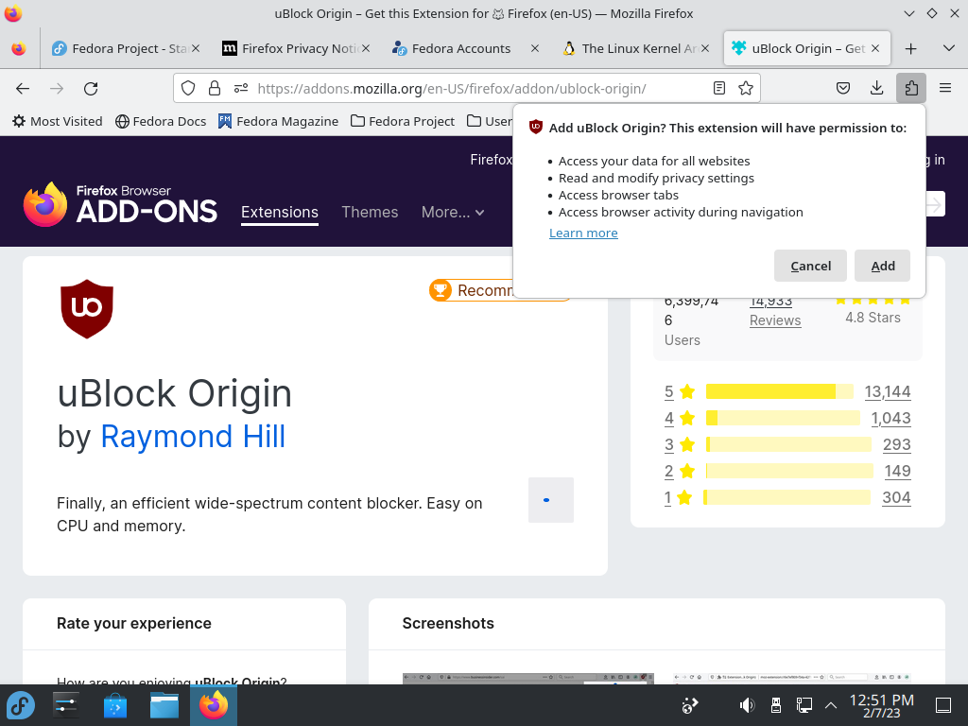Viewport: 968px width, 726px height.
Task: Click the Learn more link
Action: (x=583, y=233)
